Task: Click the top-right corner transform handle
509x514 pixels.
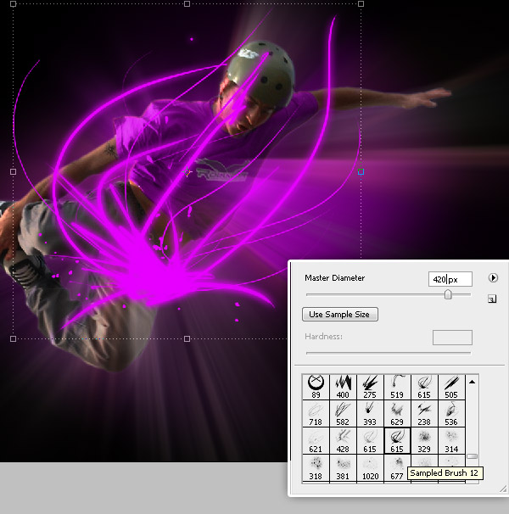Action: click(x=361, y=4)
